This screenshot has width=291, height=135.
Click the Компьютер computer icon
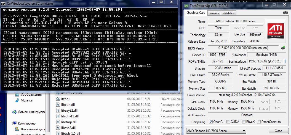pos(14,123)
